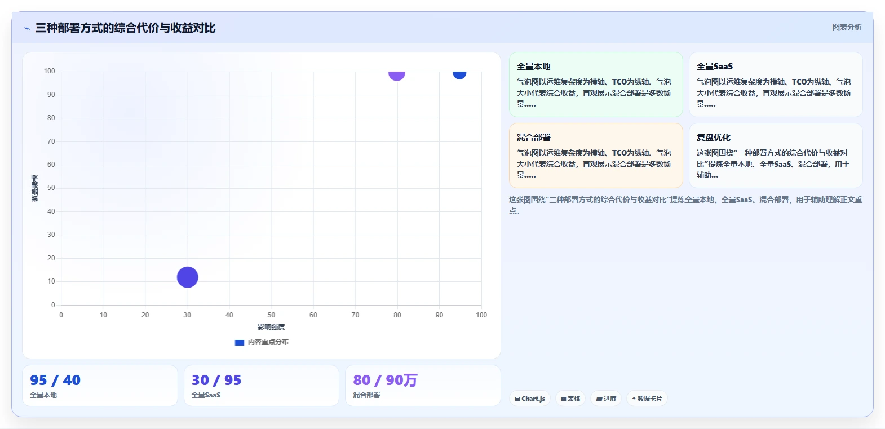This screenshot has width=885, height=429.
Task: Open the 复盘优化 info card
Action: point(776,156)
